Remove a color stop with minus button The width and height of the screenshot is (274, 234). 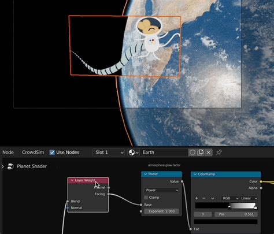[204, 198]
